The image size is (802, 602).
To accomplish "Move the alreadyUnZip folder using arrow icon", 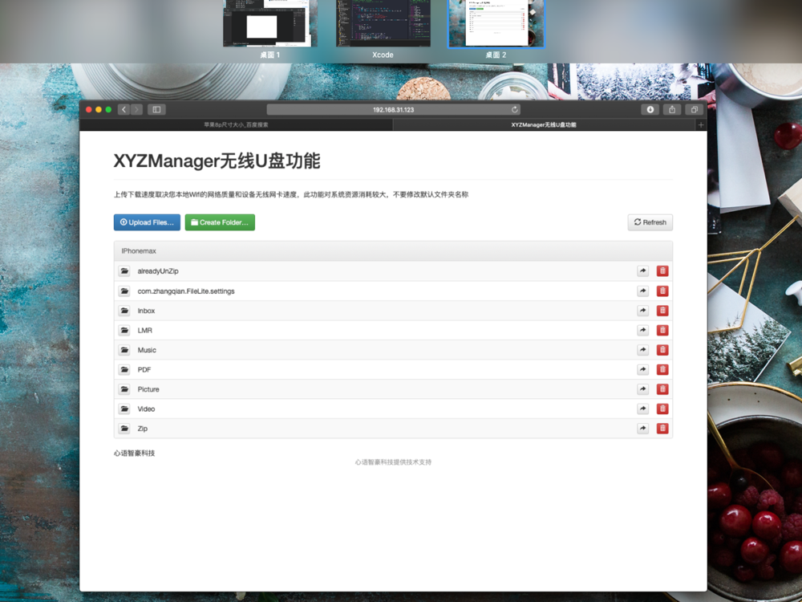I will coord(643,270).
